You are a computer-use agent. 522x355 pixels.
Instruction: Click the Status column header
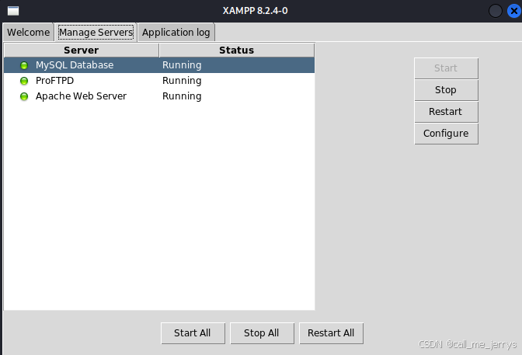237,50
